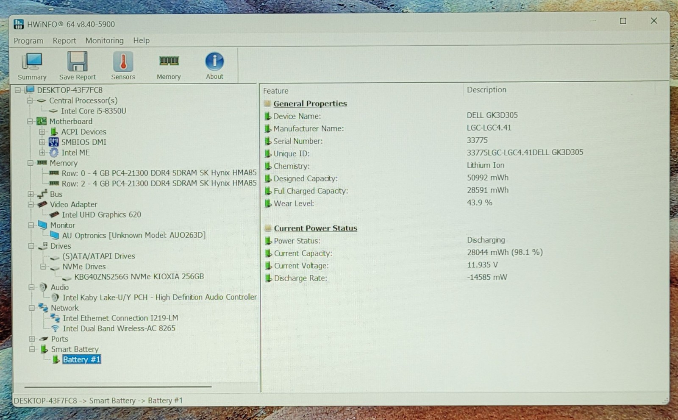The image size is (678, 420).
Task: Select Intel Core i5-8350U in tree
Action: [x=94, y=111]
